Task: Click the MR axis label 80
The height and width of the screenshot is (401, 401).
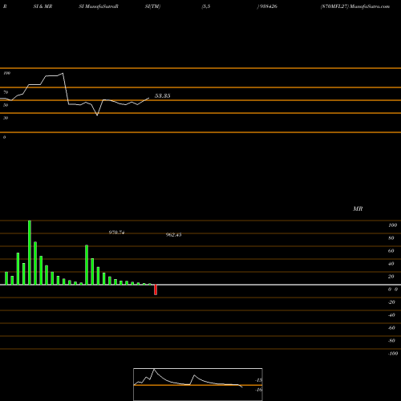Action: [x=391, y=238]
